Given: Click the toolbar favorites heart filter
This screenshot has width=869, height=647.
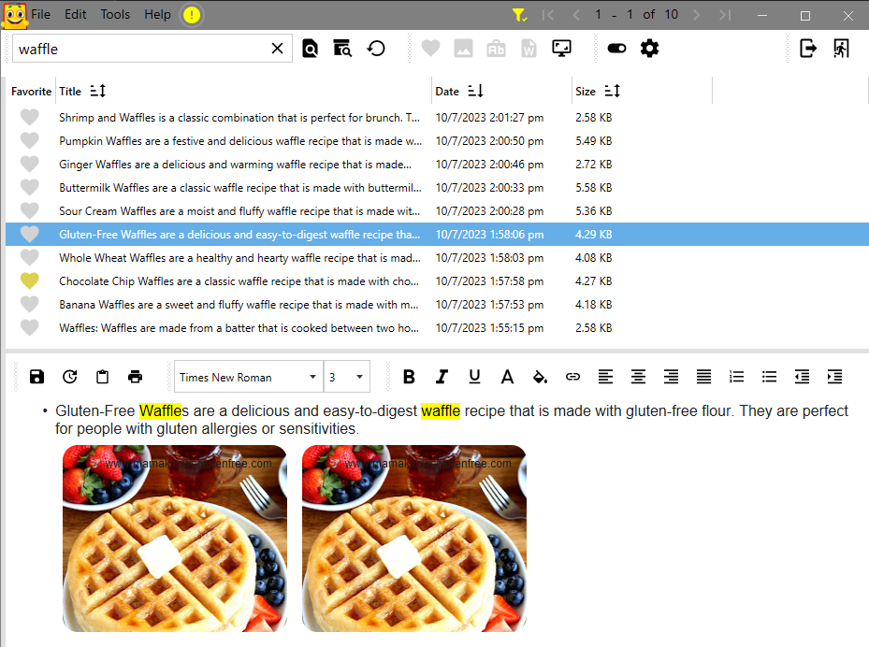Looking at the screenshot, I should pyautogui.click(x=430, y=49).
